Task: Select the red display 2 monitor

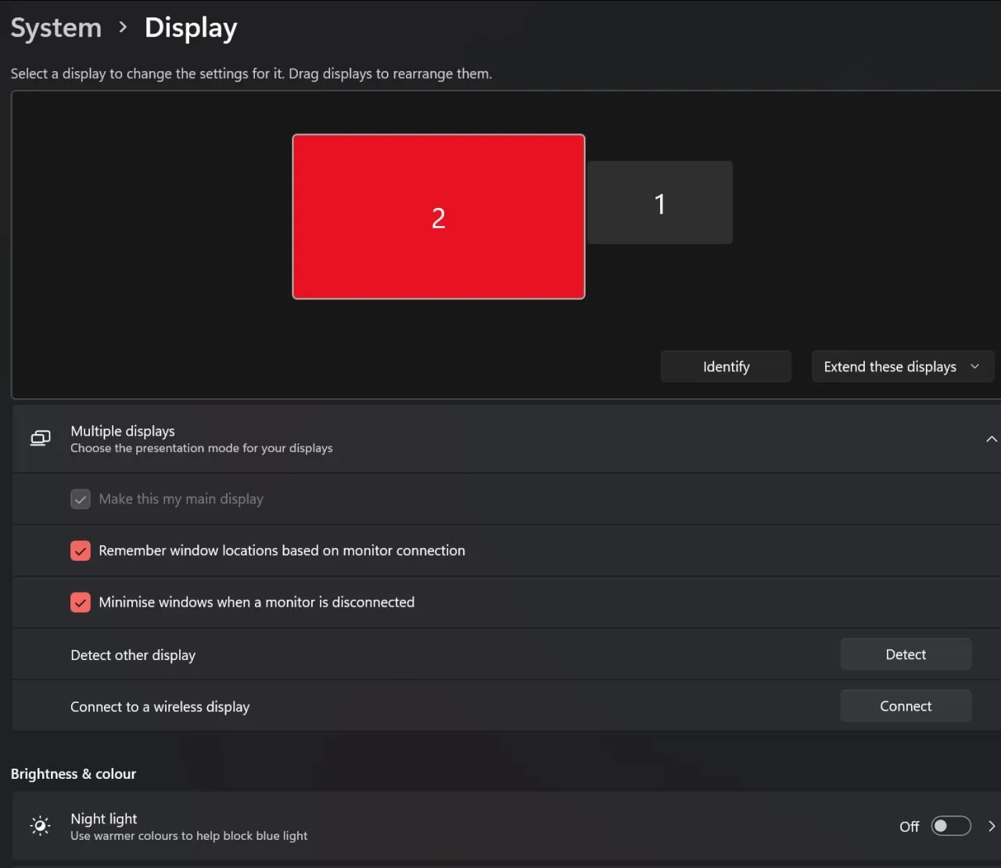Action: coord(438,217)
